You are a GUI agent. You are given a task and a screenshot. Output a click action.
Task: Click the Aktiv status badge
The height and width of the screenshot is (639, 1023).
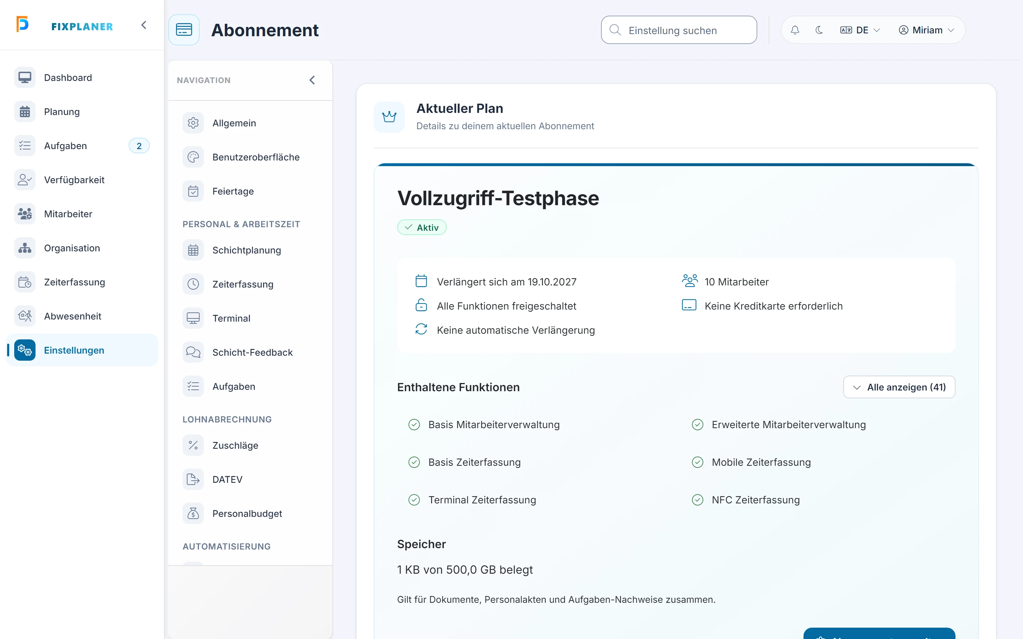tap(422, 227)
